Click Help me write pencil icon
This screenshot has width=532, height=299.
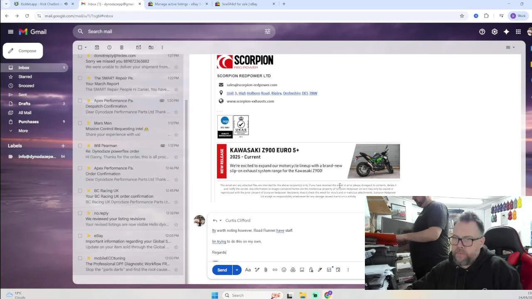coord(257,270)
